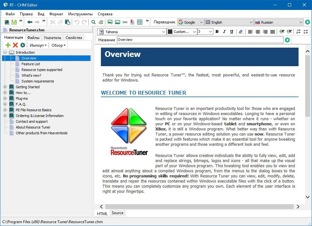The width and height of the screenshot is (312, 226).
Task: Decrease indent with the left-arrow outdent icon
Action: tap(289, 32)
